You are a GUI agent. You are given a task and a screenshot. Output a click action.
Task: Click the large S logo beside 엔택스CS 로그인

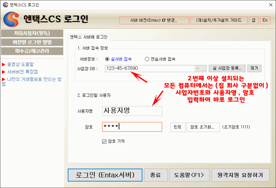11,19
